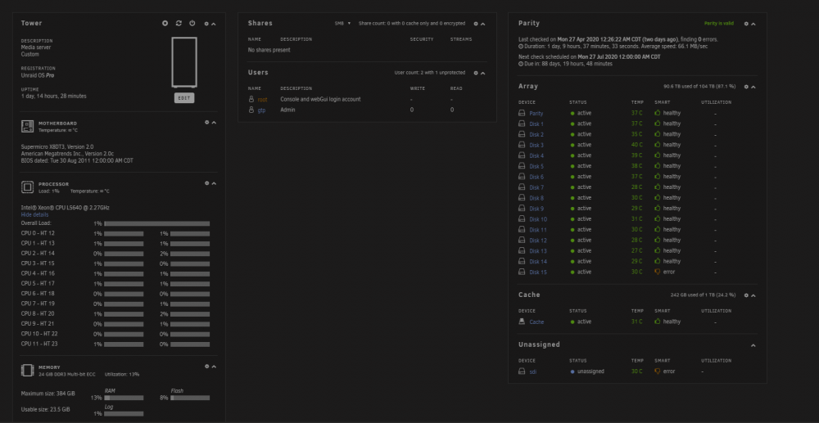Open the Parity panel gear settings
Image resolution: width=819 pixels, height=423 pixels.
tap(746, 24)
